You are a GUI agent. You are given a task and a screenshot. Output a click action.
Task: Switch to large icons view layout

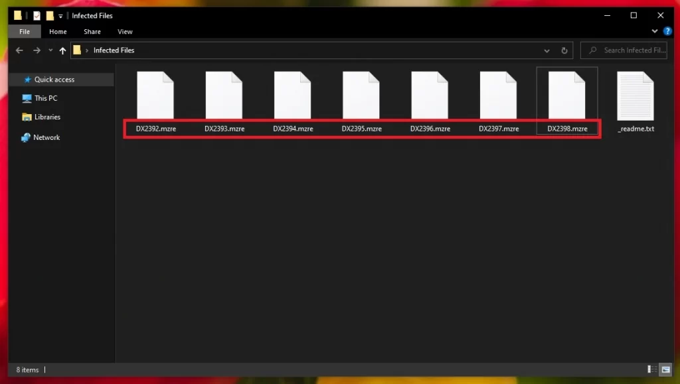(665, 369)
